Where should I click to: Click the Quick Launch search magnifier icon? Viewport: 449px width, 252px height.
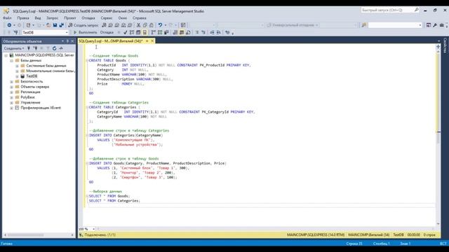point(416,10)
